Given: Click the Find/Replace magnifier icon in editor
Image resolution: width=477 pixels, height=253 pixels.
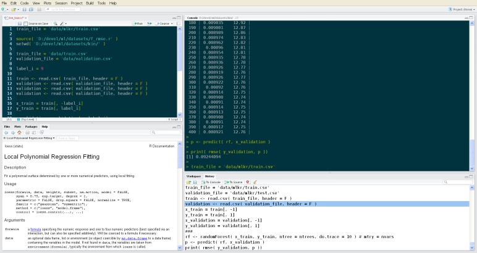Looking at the screenshot, I should point(56,23).
